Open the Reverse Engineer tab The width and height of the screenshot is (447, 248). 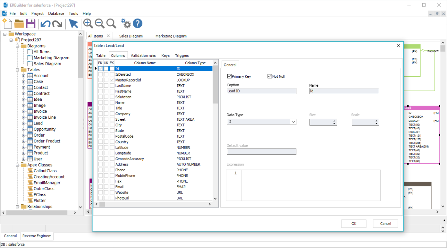tap(36, 236)
